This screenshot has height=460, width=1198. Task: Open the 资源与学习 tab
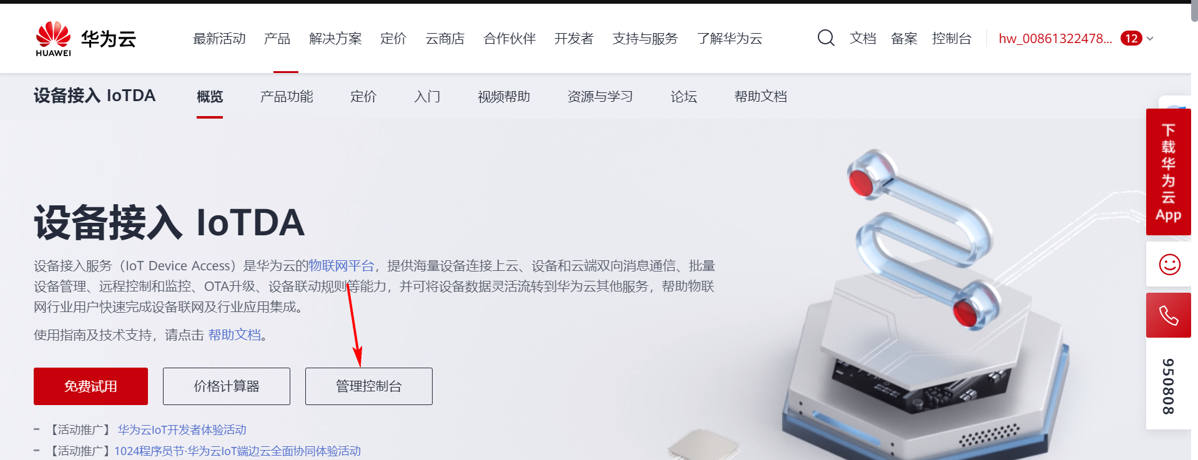[x=600, y=97]
